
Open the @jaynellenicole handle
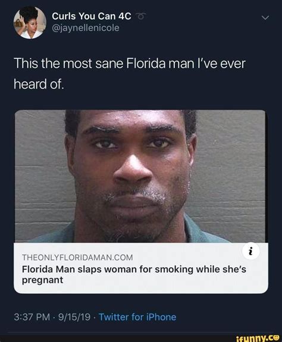click(x=86, y=28)
